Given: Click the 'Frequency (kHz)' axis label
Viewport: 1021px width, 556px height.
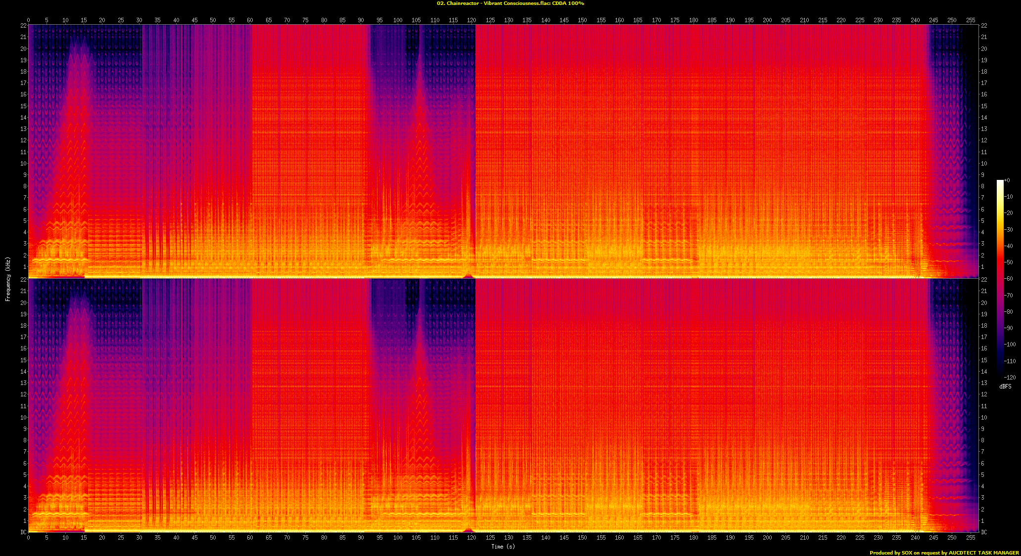Looking at the screenshot, I should pos(8,279).
